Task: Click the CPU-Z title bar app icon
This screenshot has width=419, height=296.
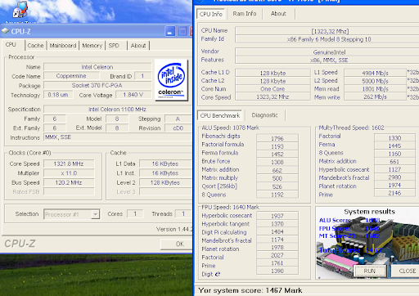Action: point(6,31)
